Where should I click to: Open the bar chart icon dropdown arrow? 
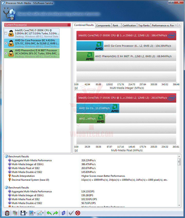coord(35,213)
